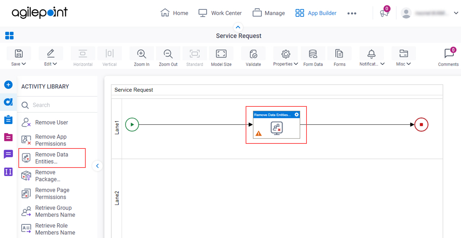Select App Builder in top navigation
This screenshot has width=461, height=238.
point(316,13)
